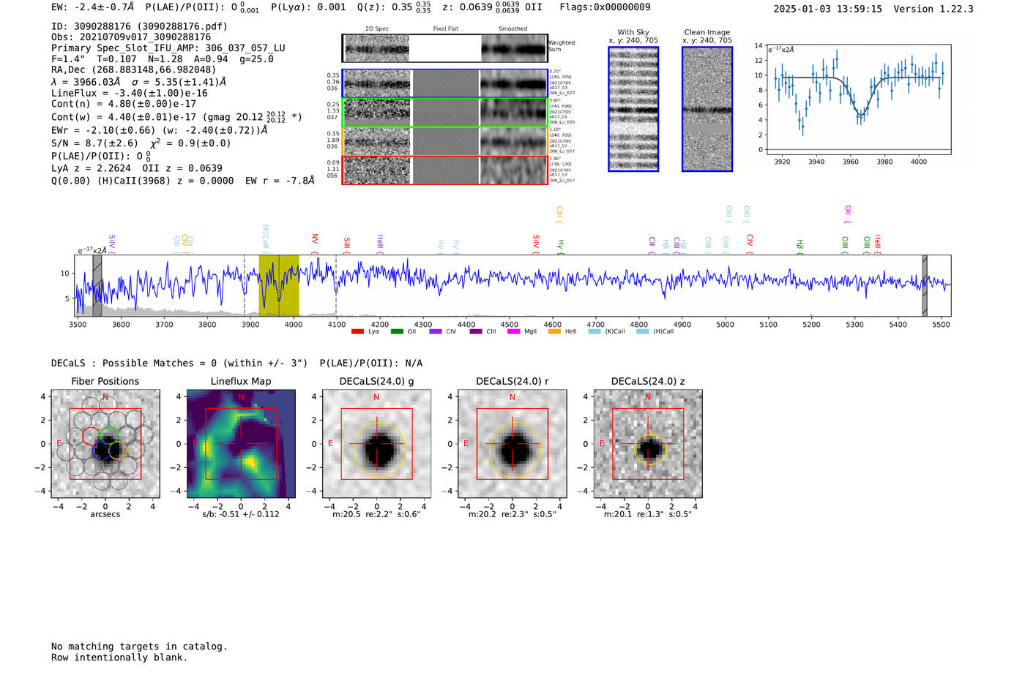The width and height of the screenshot is (1025, 697).
Task: Click 'Row intentionally blank.' text
Action: (x=119, y=658)
